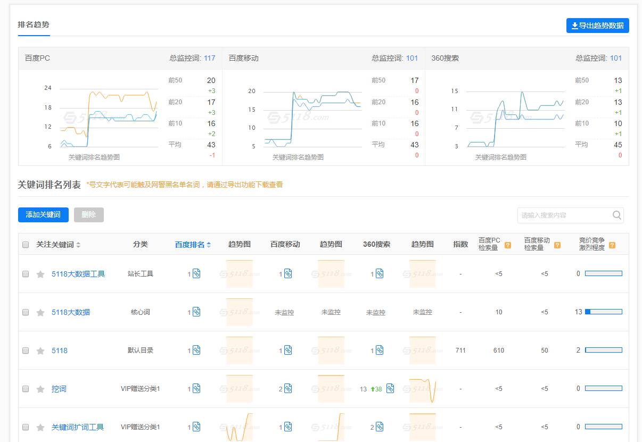This screenshot has height=442, width=642.
Task: Click the 删除 button
Action: [89, 215]
